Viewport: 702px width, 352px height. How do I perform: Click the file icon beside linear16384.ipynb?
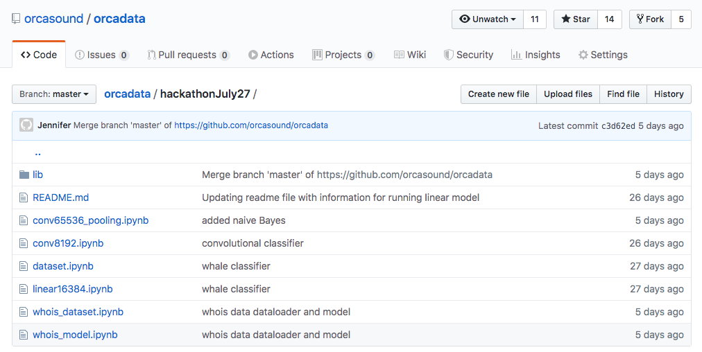click(24, 288)
